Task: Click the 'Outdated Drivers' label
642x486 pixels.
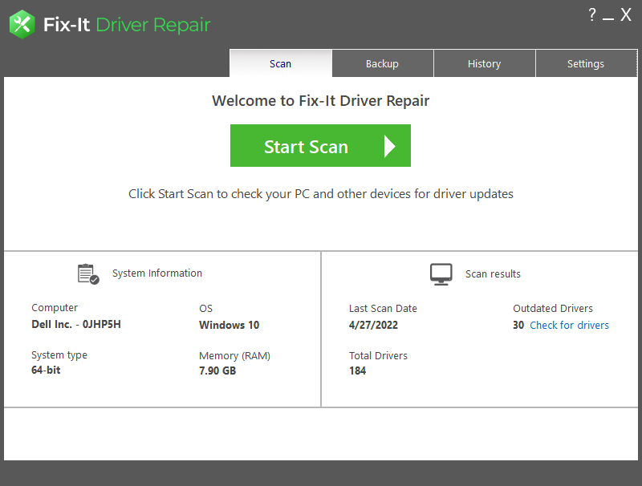Action: pyautogui.click(x=553, y=309)
